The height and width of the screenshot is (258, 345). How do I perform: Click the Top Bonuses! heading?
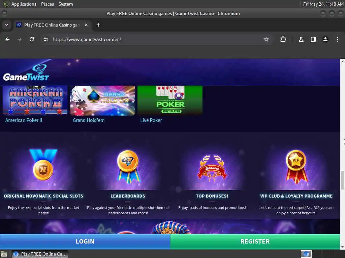tap(212, 196)
